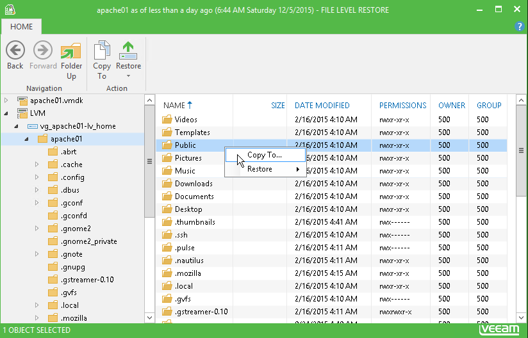This screenshot has width=528, height=338.
Task: Click the Back navigation button
Action: tap(15, 56)
